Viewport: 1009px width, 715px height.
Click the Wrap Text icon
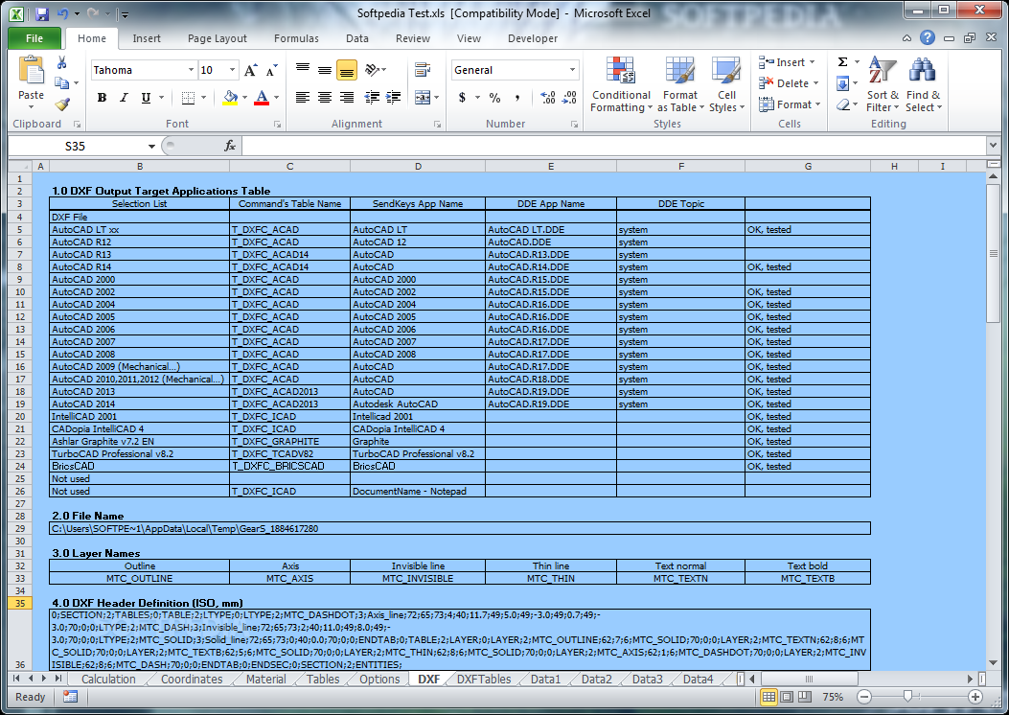pos(423,69)
